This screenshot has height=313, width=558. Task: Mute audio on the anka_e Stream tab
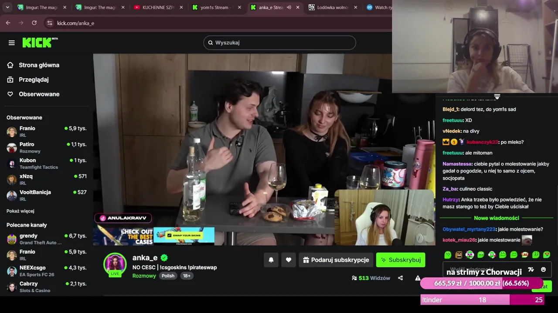(x=289, y=7)
